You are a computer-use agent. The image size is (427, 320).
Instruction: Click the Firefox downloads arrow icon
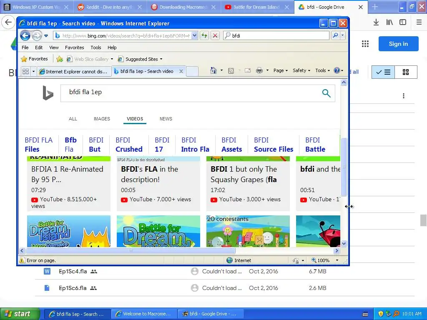pos(376,22)
